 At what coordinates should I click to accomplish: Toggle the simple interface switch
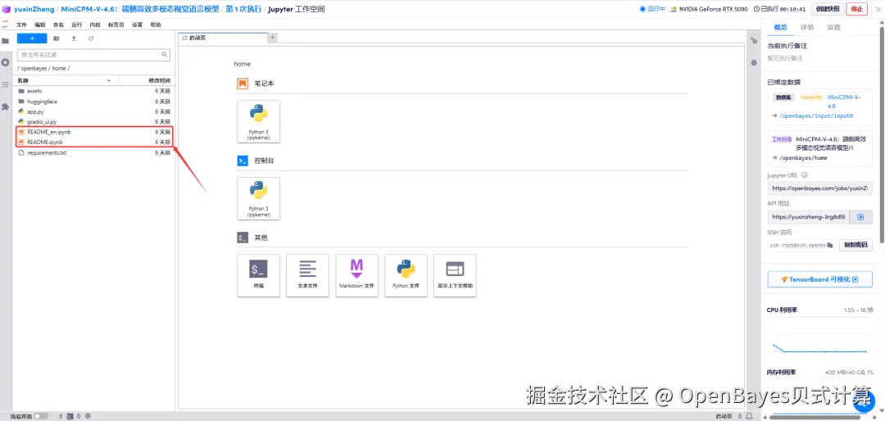pos(41,416)
